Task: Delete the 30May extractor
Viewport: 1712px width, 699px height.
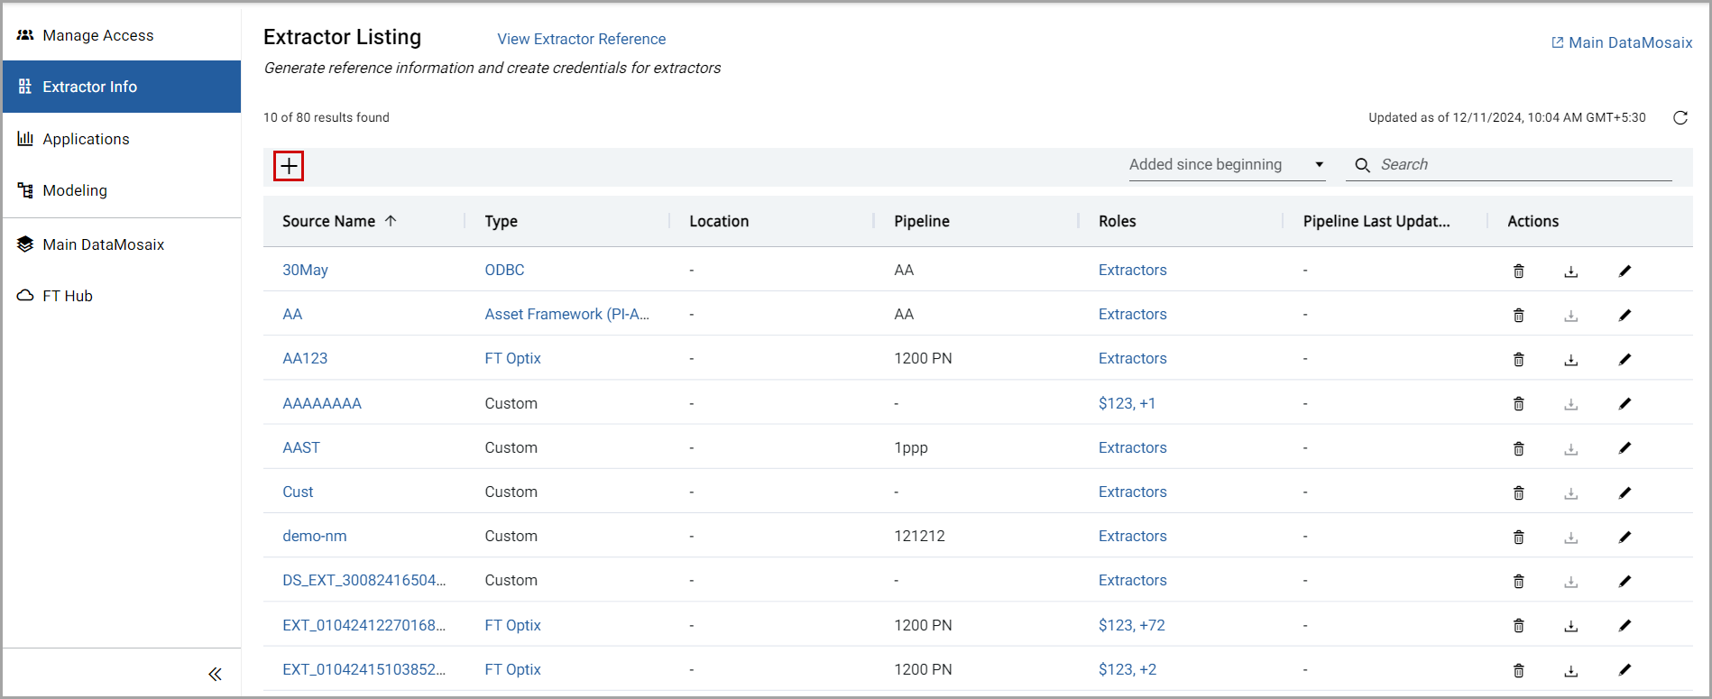Action: (x=1518, y=271)
